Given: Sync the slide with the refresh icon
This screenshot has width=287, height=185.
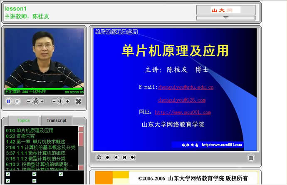Looking at the screenshot, I should (99, 157).
